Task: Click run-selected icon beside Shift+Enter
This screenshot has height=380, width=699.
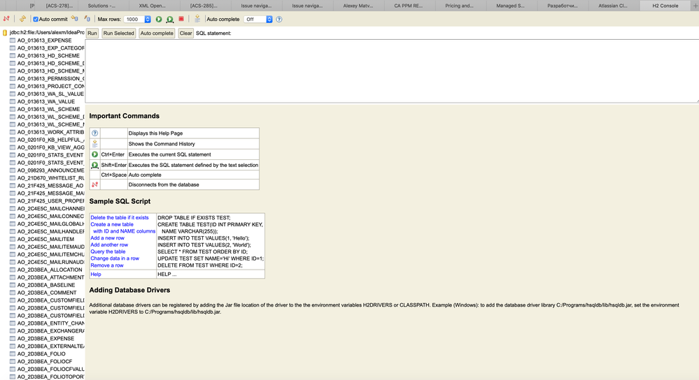Action: pos(94,165)
